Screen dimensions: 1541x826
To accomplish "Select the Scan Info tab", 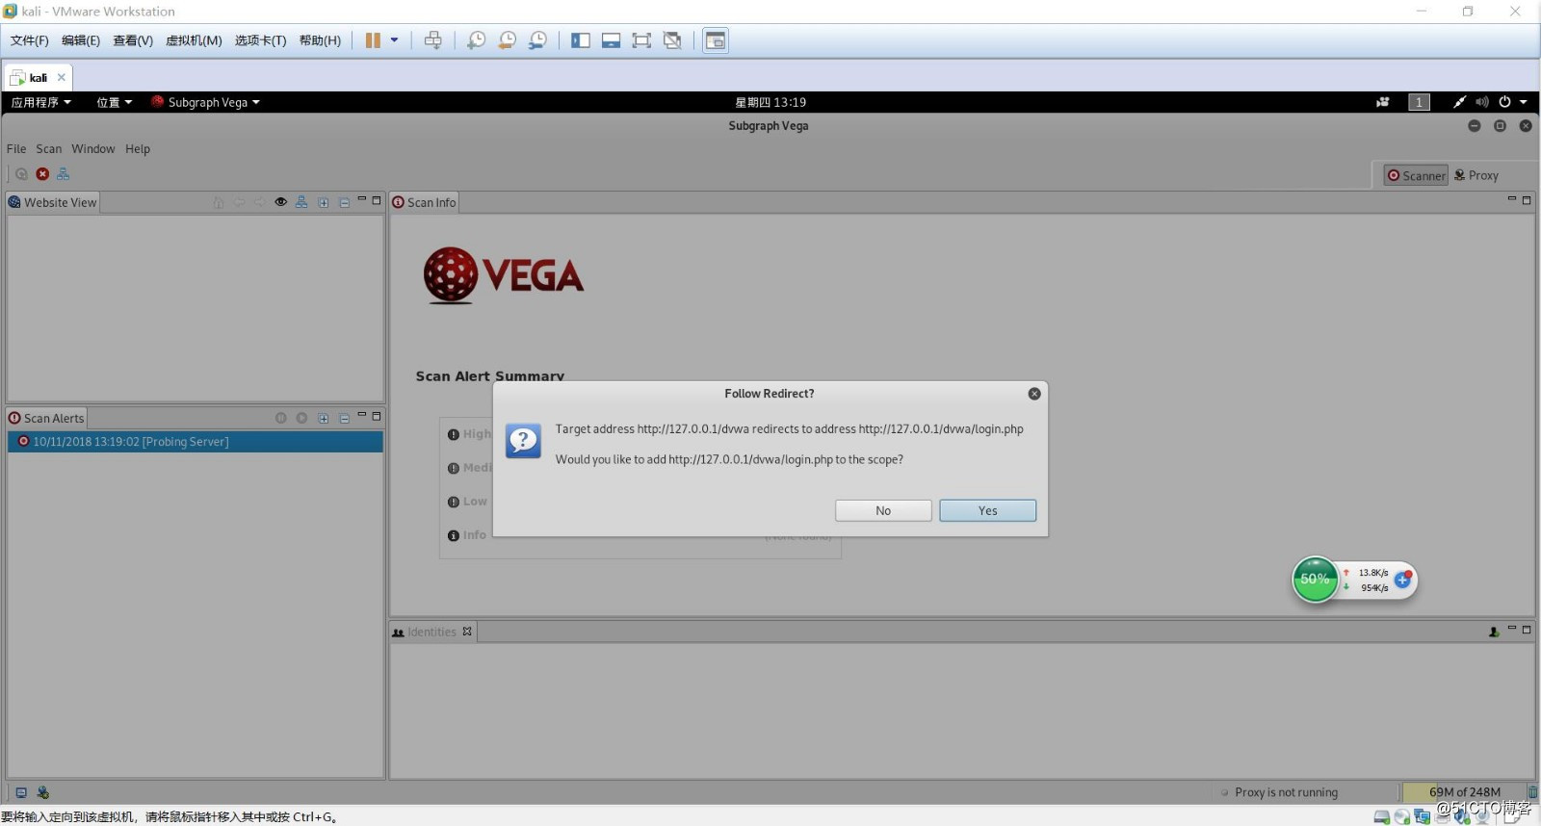I will point(424,202).
